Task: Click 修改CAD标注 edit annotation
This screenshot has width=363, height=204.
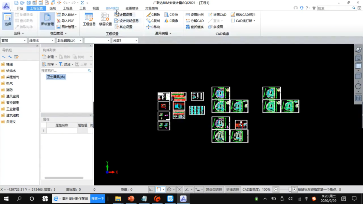Action: coord(243,15)
